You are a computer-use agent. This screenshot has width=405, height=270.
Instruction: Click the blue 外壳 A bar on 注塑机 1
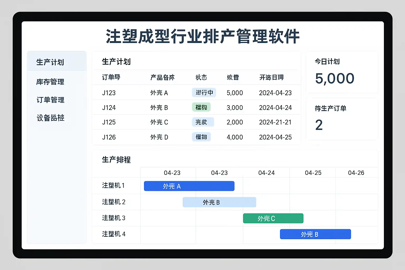[x=189, y=186]
